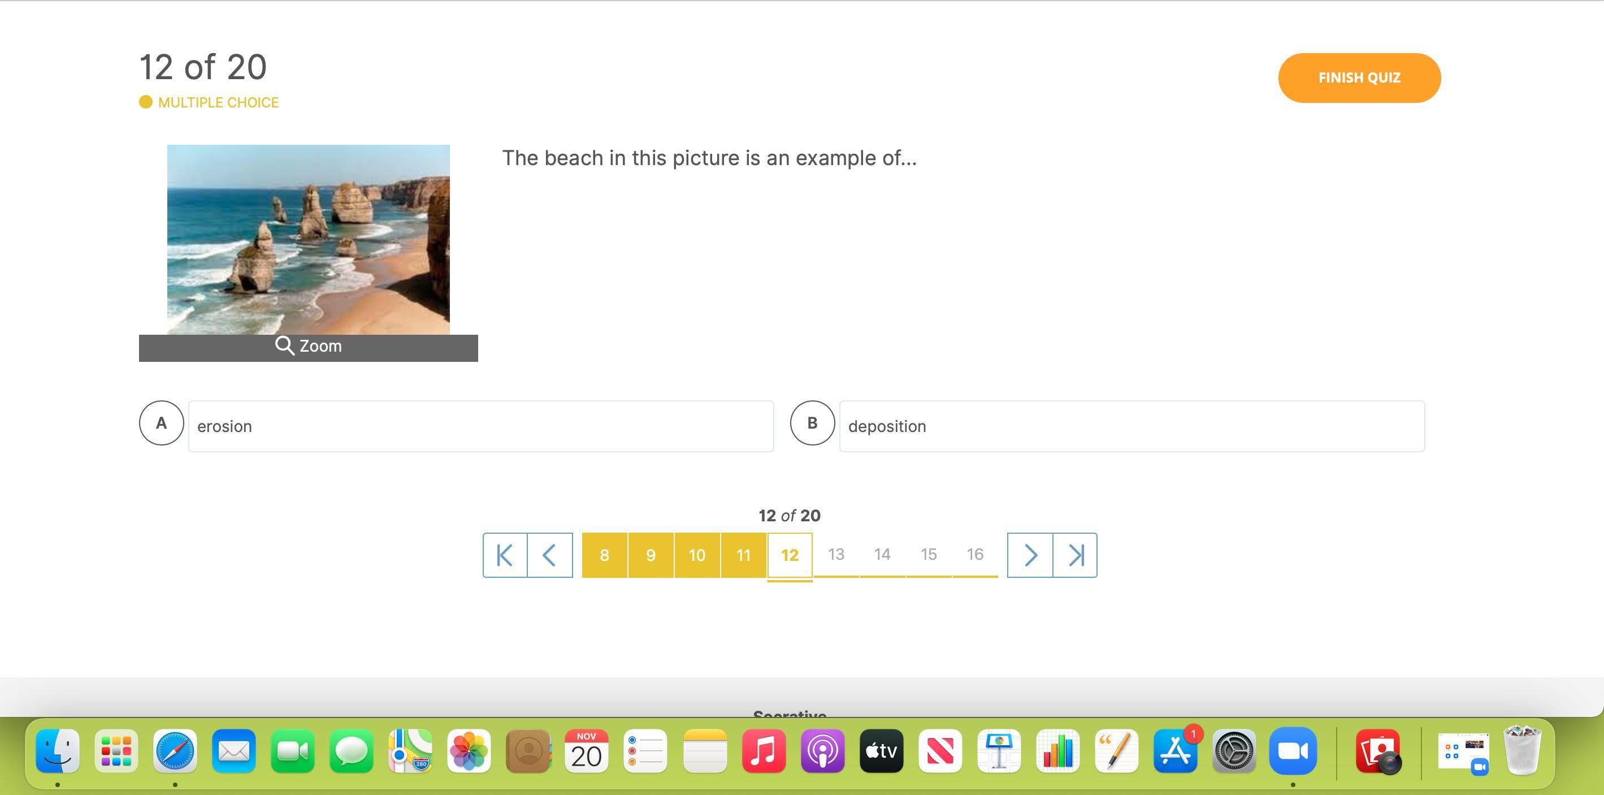Open question 11 in pagination
Viewport: 1604px width, 795px height.
click(x=743, y=555)
